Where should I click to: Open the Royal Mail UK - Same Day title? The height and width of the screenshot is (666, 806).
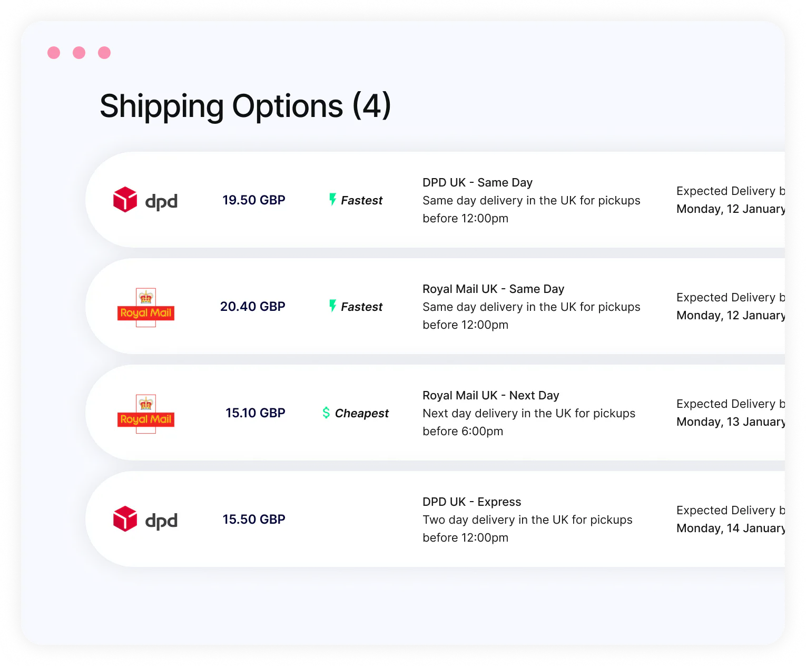click(x=493, y=289)
